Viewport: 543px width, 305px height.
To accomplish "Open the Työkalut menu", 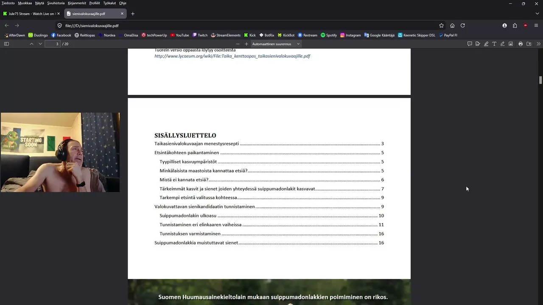I will coord(109,3).
